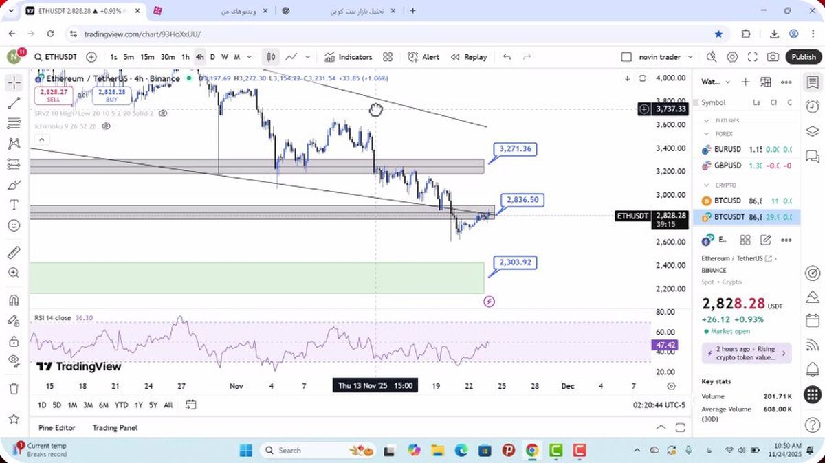Expand the time interval dropdown
The width and height of the screenshot is (825, 463).
pyautogui.click(x=248, y=57)
